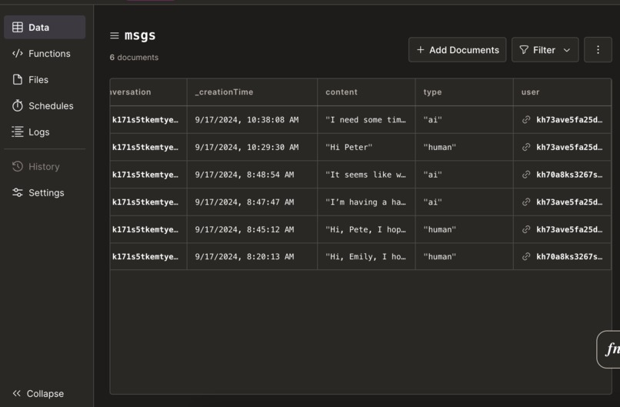Click the user column header
620x407 pixels.
562,92
